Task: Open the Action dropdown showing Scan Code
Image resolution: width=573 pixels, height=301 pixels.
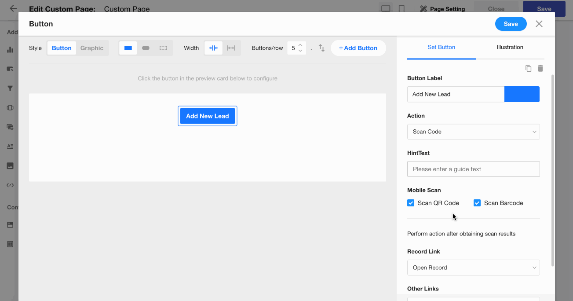Action: click(x=473, y=132)
